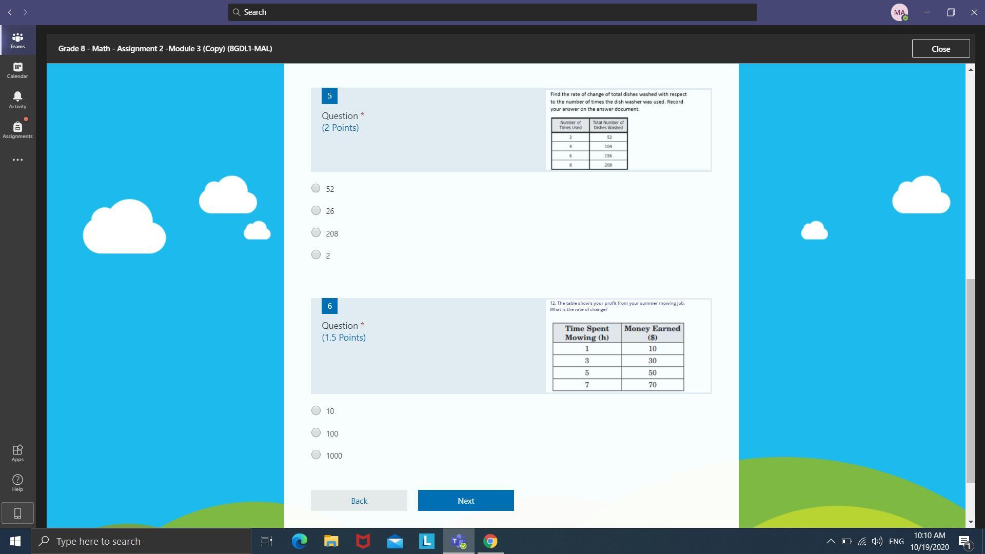Choose answer 100 for question 6
Screen dimensions: 985x554
[316, 433]
